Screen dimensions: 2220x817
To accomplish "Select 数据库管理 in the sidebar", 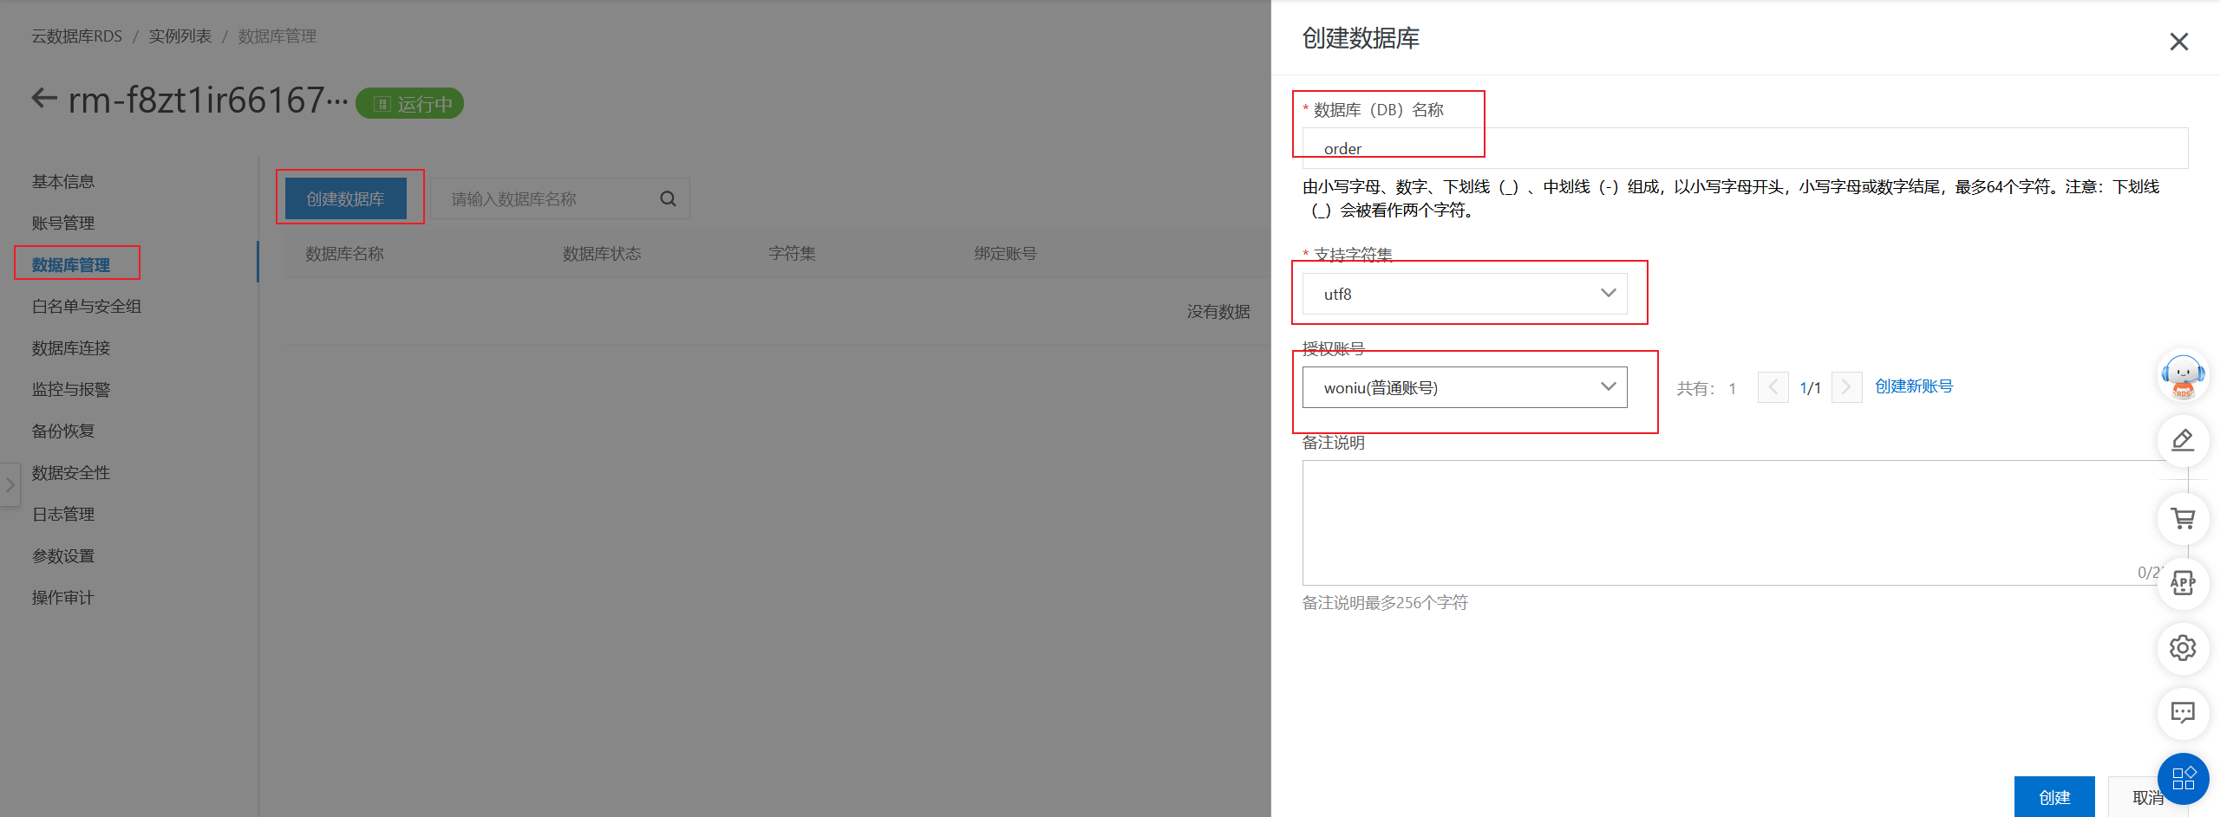I will click(71, 264).
